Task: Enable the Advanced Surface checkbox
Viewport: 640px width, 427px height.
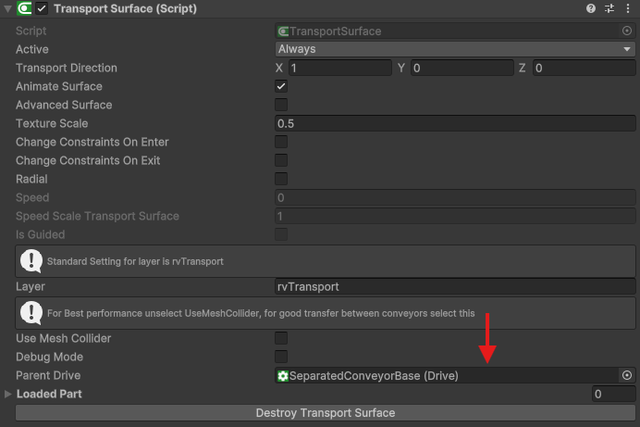Action: pos(281,105)
